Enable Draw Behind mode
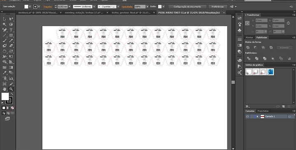The width and height of the screenshot is (296, 150). pos(8,113)
